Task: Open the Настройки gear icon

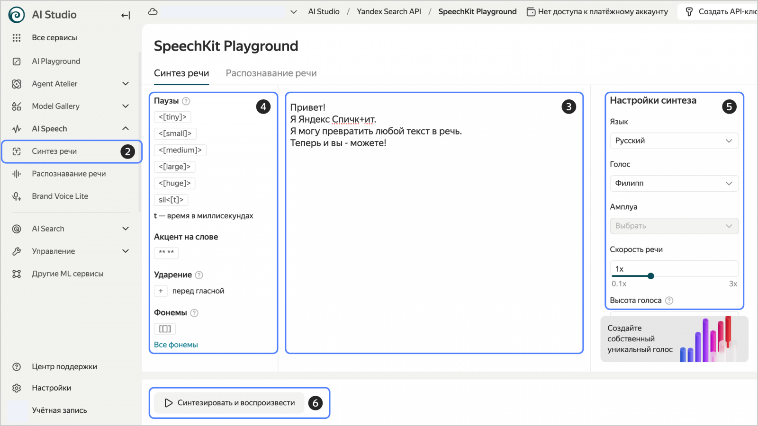Action: (17, 388)
